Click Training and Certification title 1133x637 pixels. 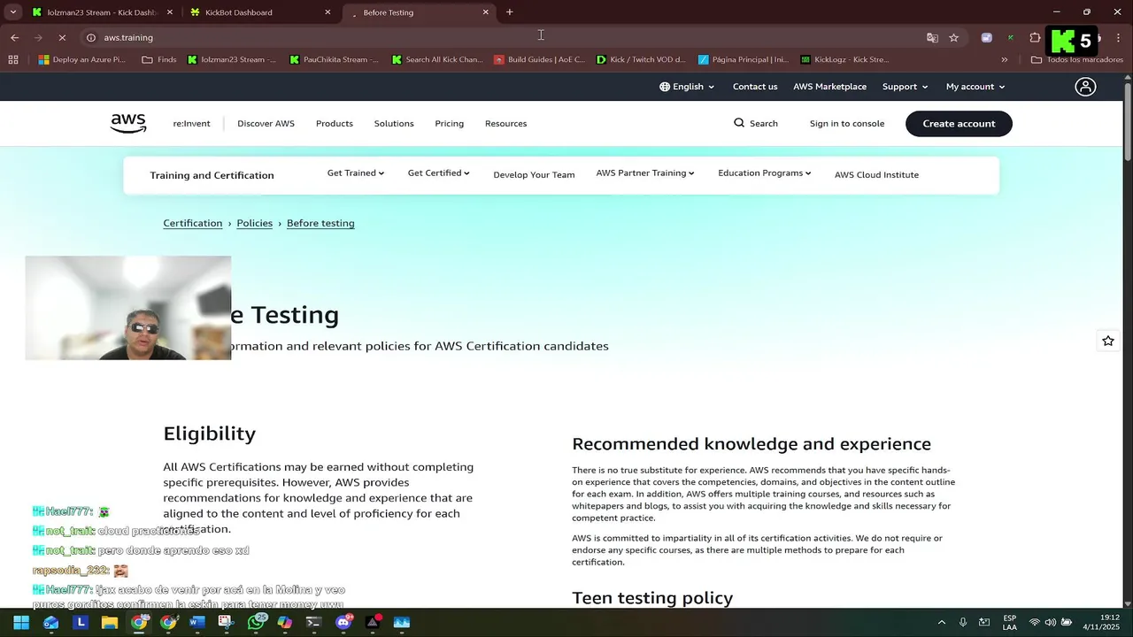[x=212, y=175]
